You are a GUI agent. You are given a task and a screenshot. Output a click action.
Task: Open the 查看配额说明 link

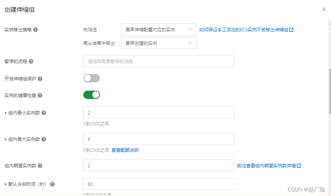tap(125, 150)
